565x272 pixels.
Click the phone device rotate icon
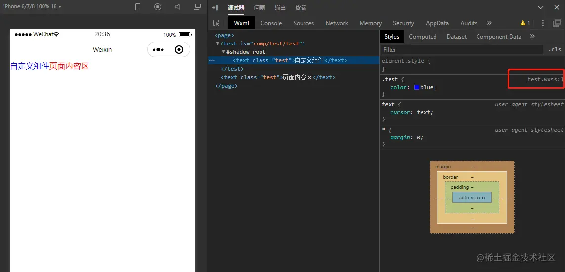coord(138,7)
